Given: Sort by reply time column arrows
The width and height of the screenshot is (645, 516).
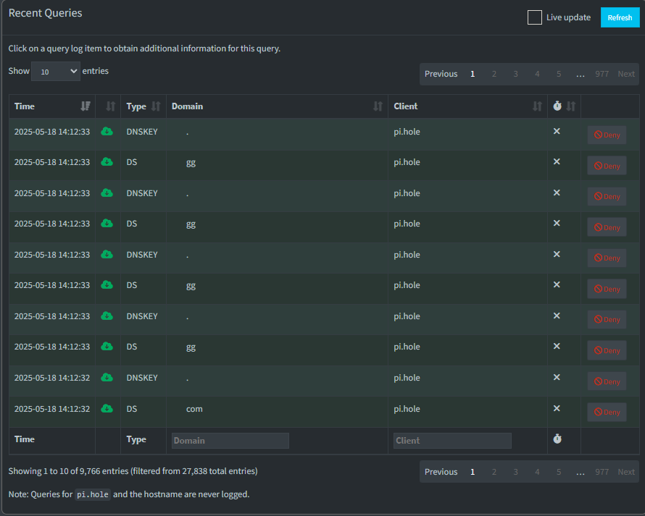Looking at the screenshot, I should point(570,106).
